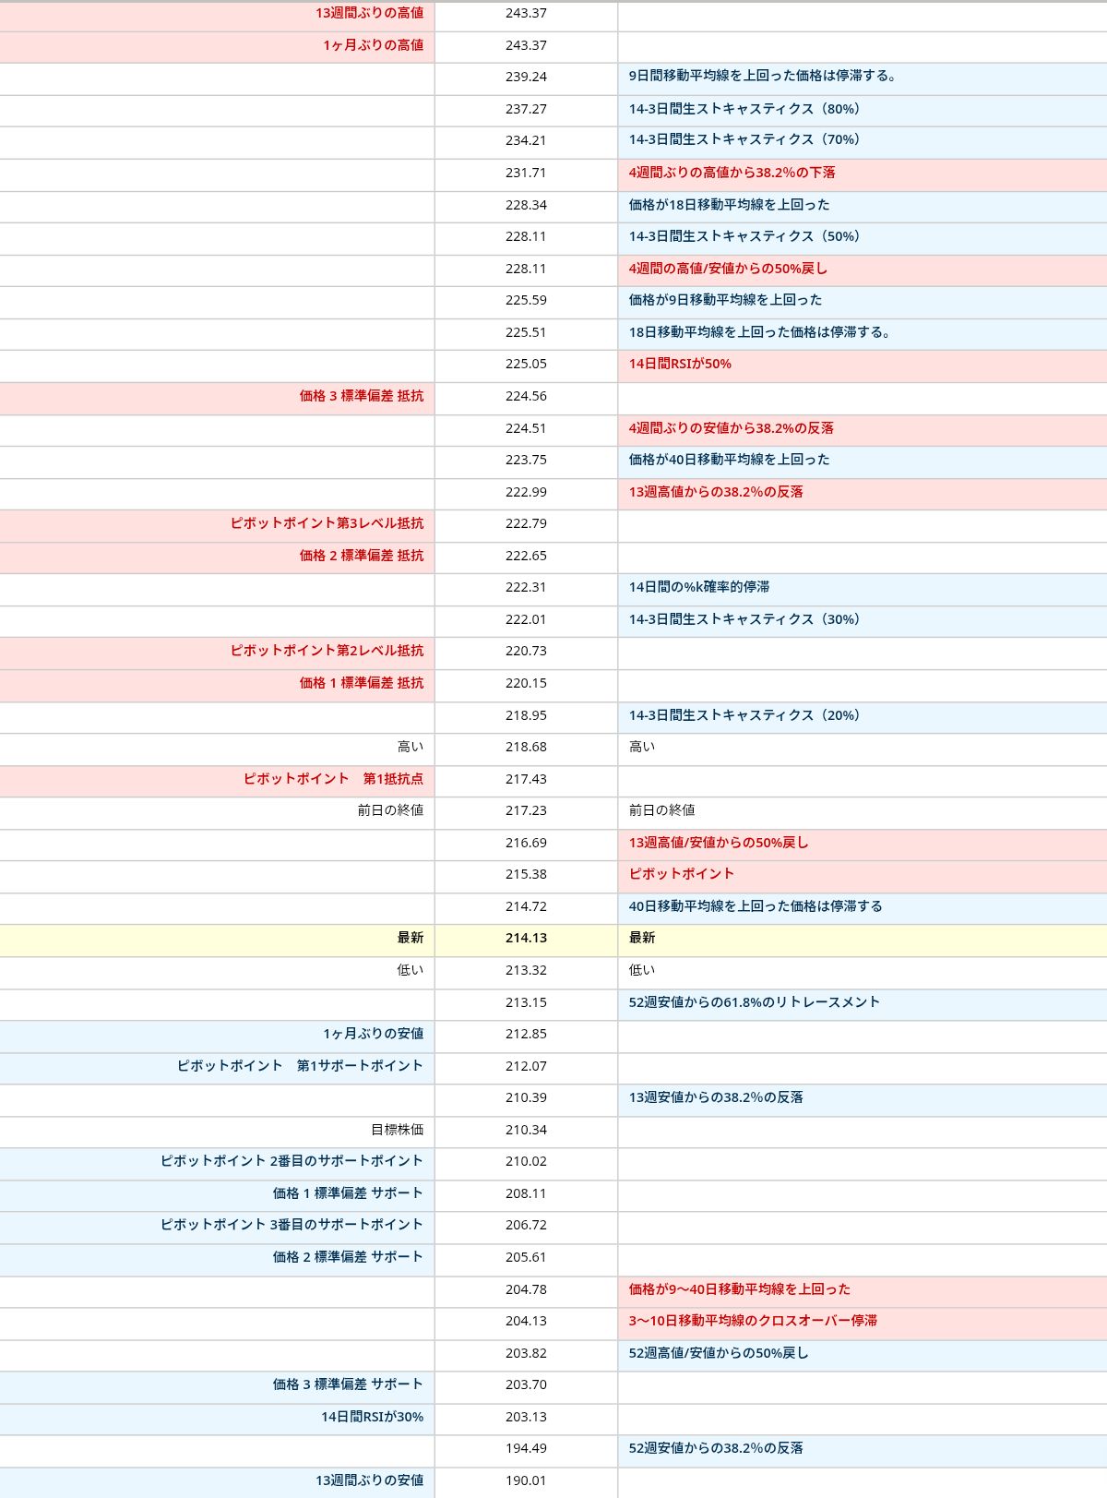Click 'ピボットポイント第2レベル抵抗' label
The width and height of the screenshot is (1107, 1498).
tap(327, 651)
